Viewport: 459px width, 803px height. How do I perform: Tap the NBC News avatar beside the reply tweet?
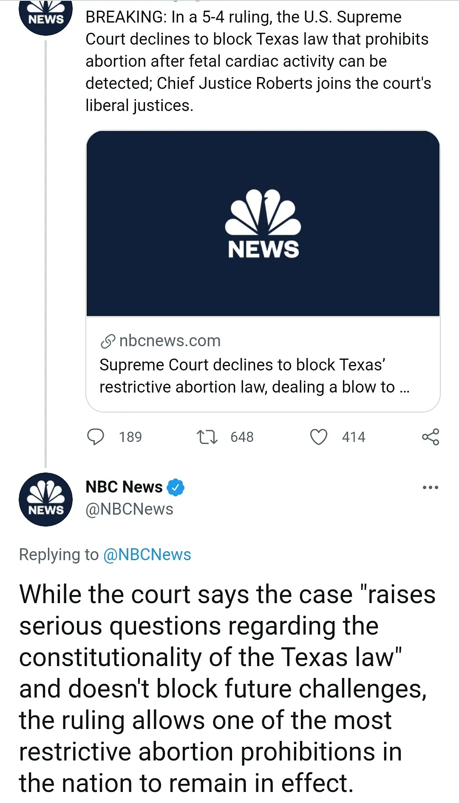click(45, 499)
